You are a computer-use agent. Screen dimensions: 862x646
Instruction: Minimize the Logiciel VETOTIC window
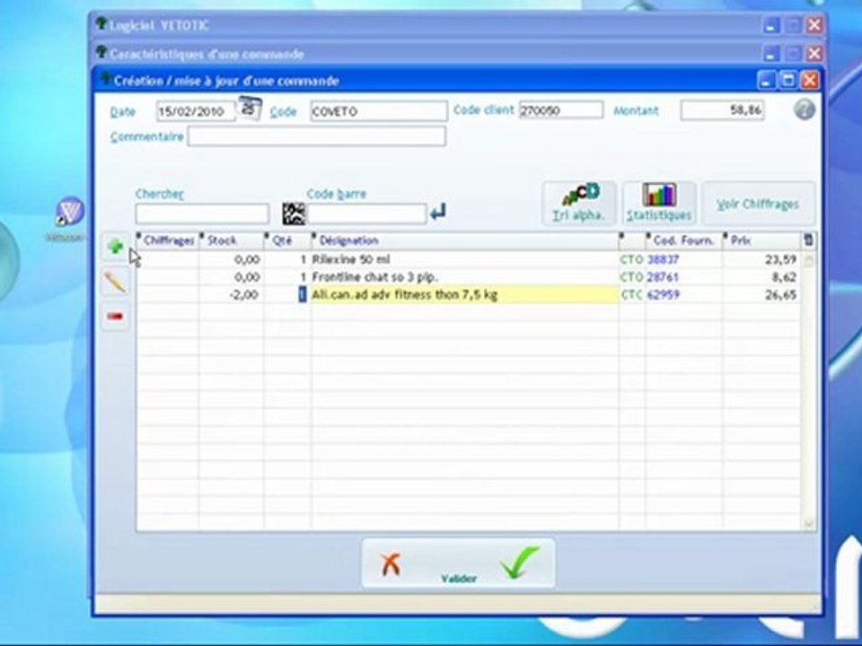[x=771, y=25]
